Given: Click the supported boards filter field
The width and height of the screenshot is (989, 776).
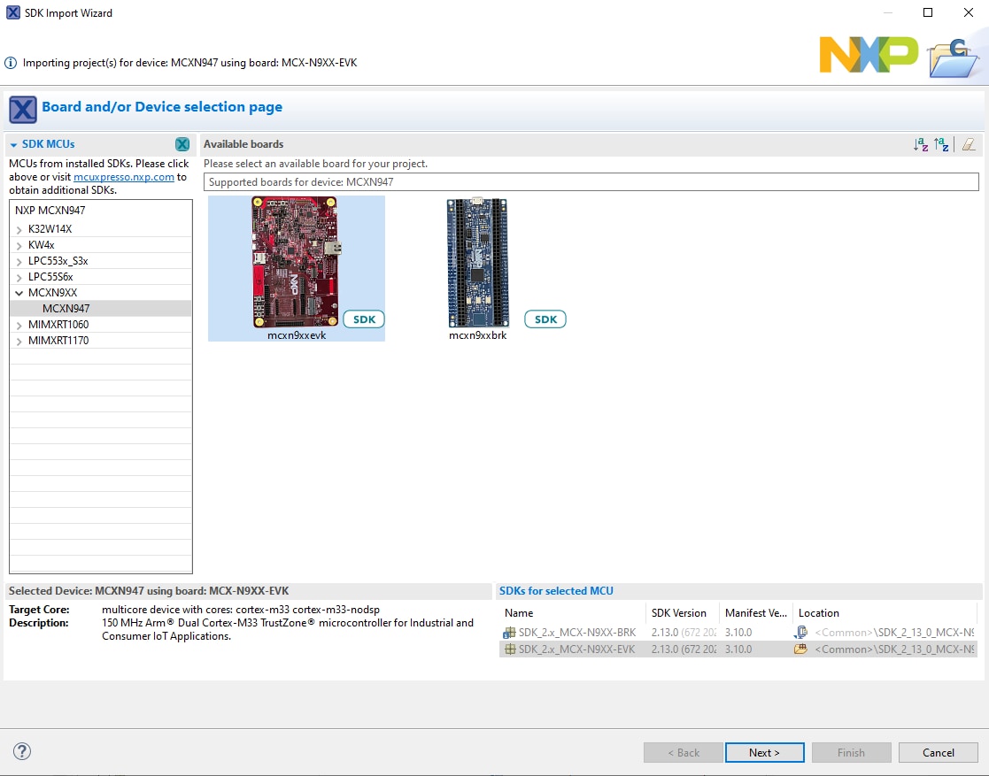Looking at the screenshot, I should point(591,182).
